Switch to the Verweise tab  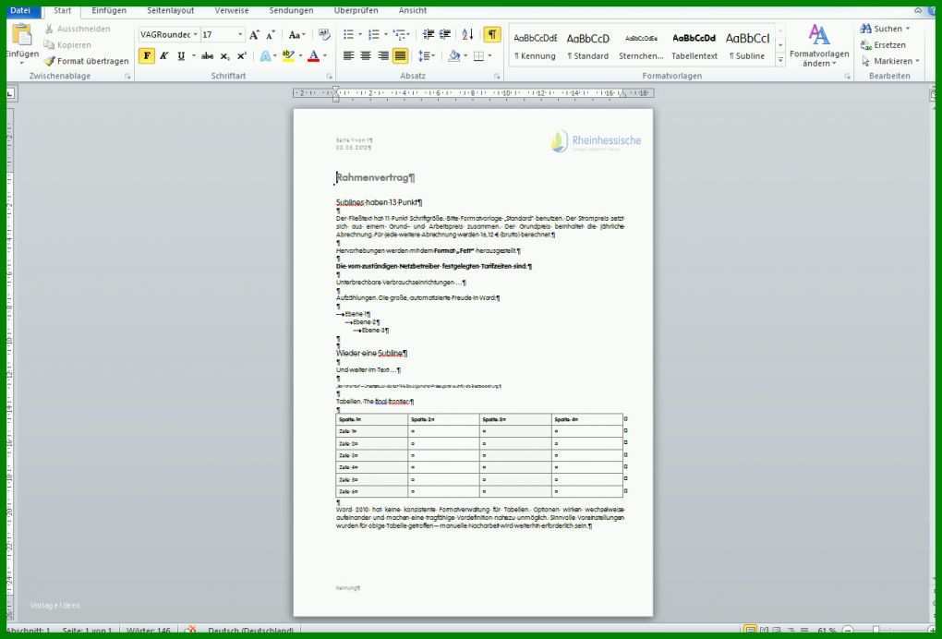pos(232,11)
